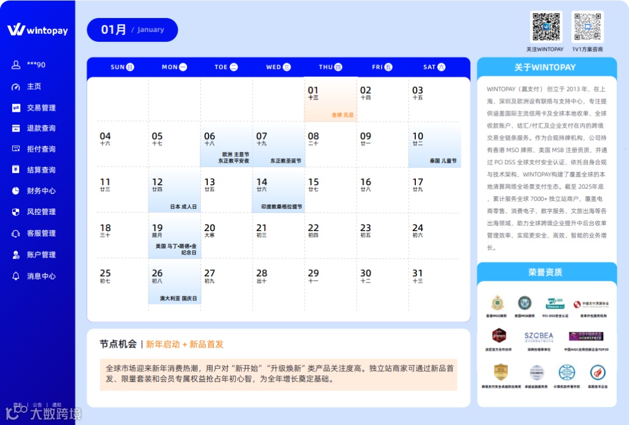Click the 1V1方案咨询 QR code
The width and height of the screenshot is (629, 425).
(x=587, y=27)
